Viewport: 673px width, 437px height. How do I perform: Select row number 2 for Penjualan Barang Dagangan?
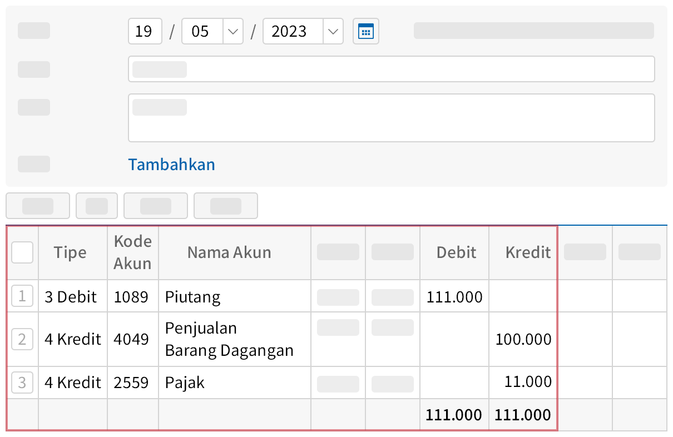pos(22,339)
